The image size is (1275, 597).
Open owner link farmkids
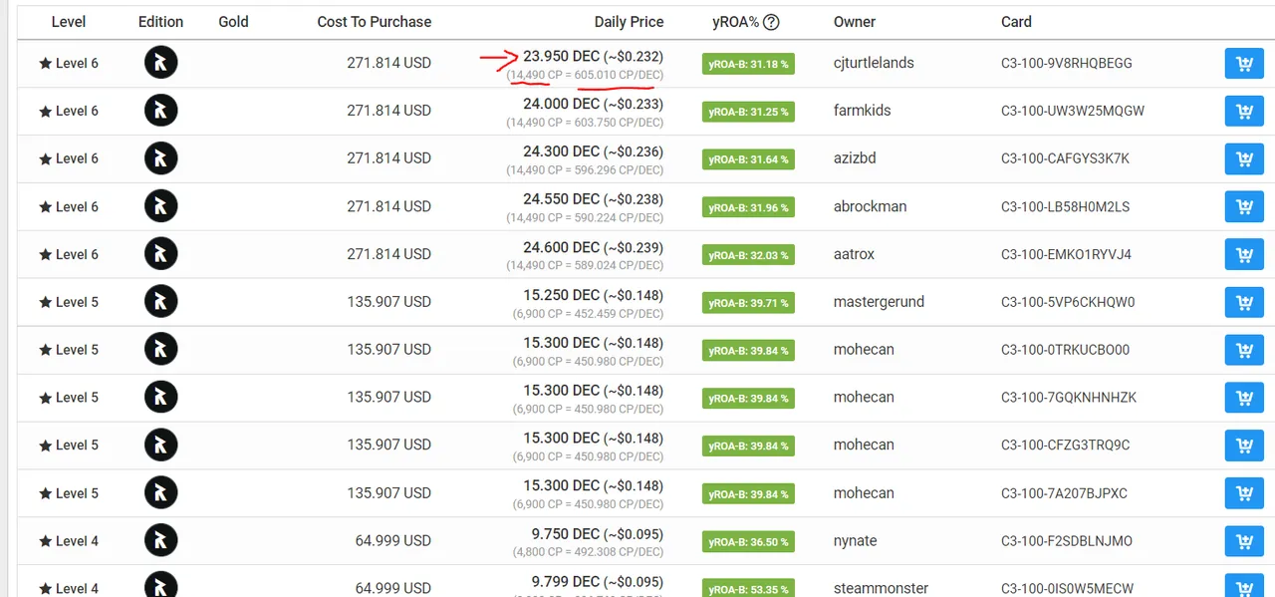click(x=864, y=111)
